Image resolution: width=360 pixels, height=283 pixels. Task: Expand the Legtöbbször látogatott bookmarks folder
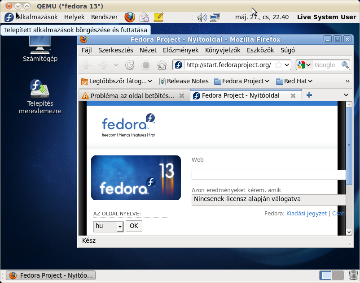[117, 81]
